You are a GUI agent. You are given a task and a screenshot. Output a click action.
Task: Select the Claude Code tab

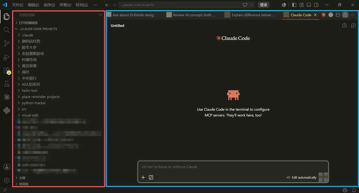pos(301,15)
